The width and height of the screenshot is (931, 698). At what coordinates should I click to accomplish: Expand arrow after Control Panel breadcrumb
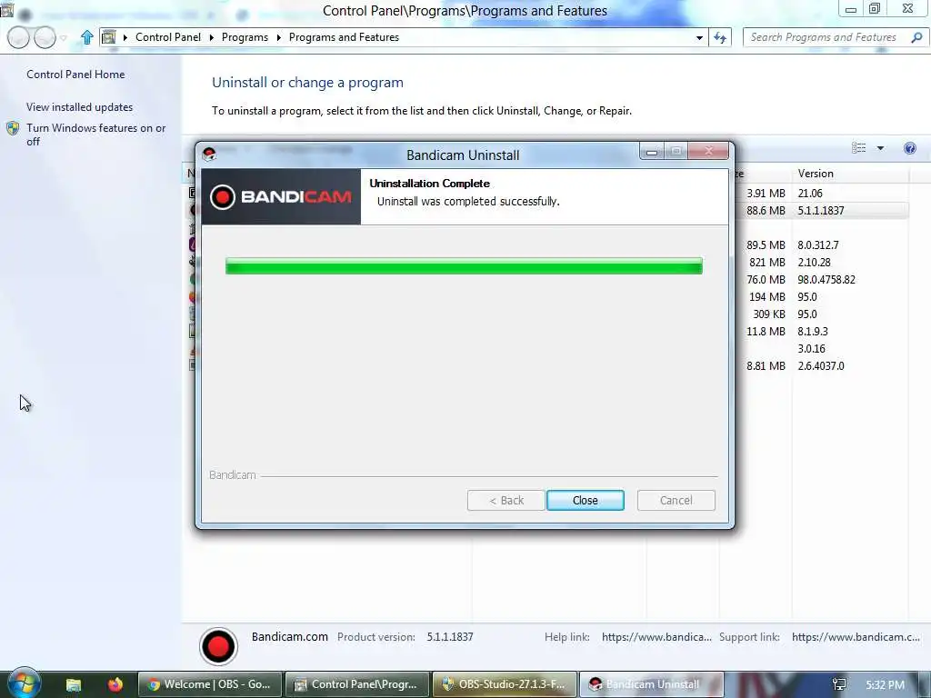point(211,37)
